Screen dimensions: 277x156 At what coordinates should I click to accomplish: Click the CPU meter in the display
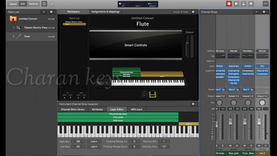[123, 4]
